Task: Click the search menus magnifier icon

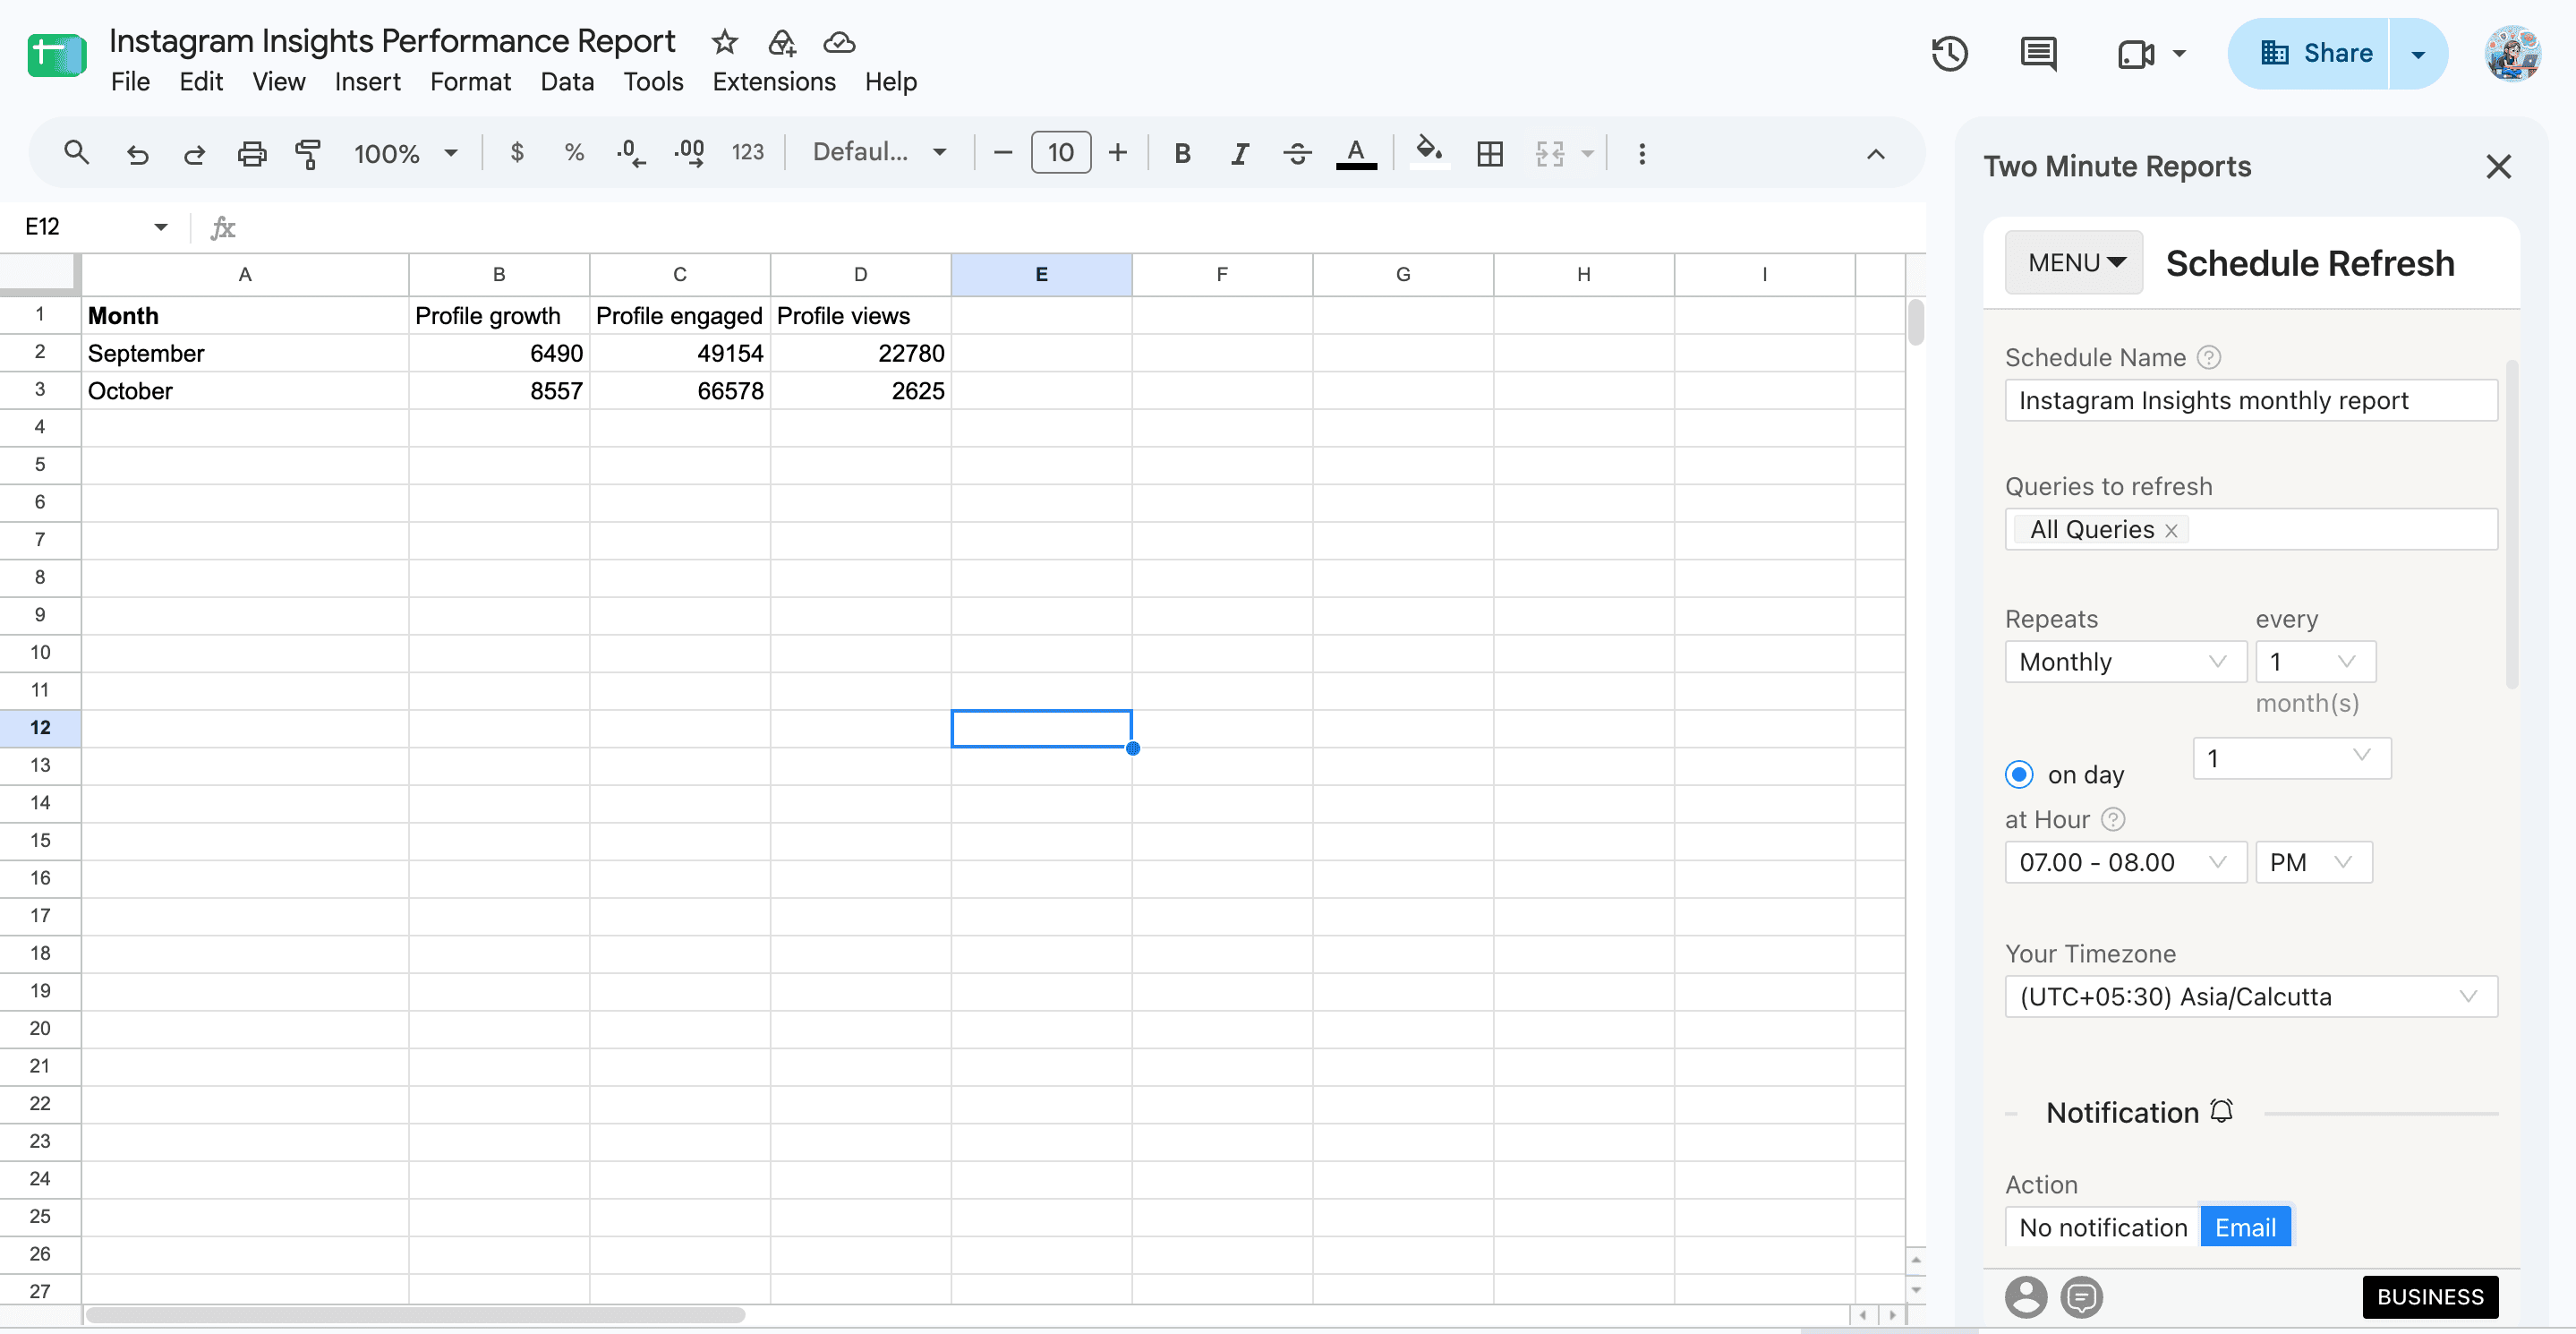Action: 76,153
